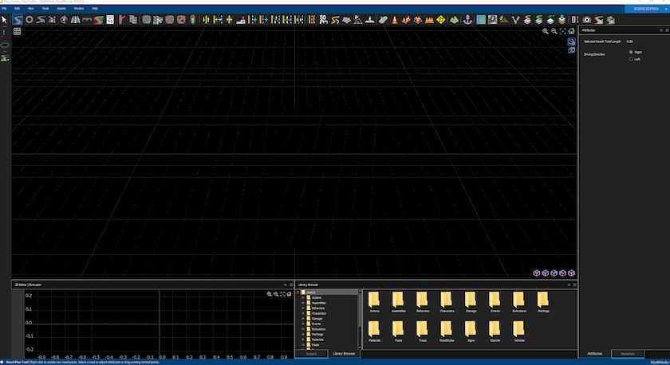Switch to the Output tab
The image size is (670, 365).
click(x=311, y=353)
